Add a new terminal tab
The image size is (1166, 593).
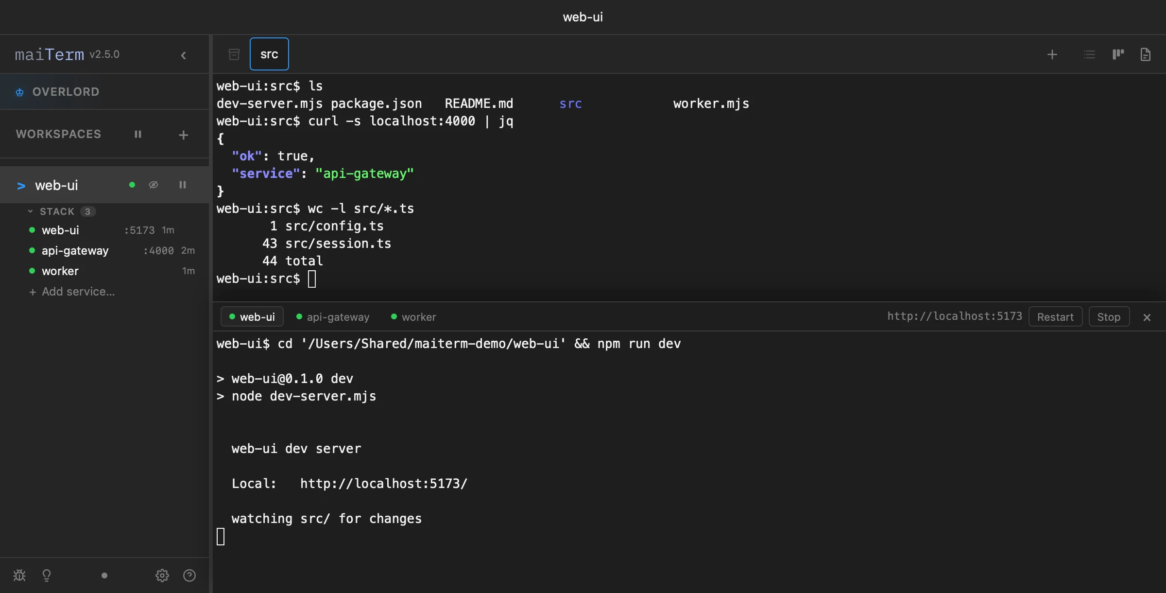[x=1052, y=54]
